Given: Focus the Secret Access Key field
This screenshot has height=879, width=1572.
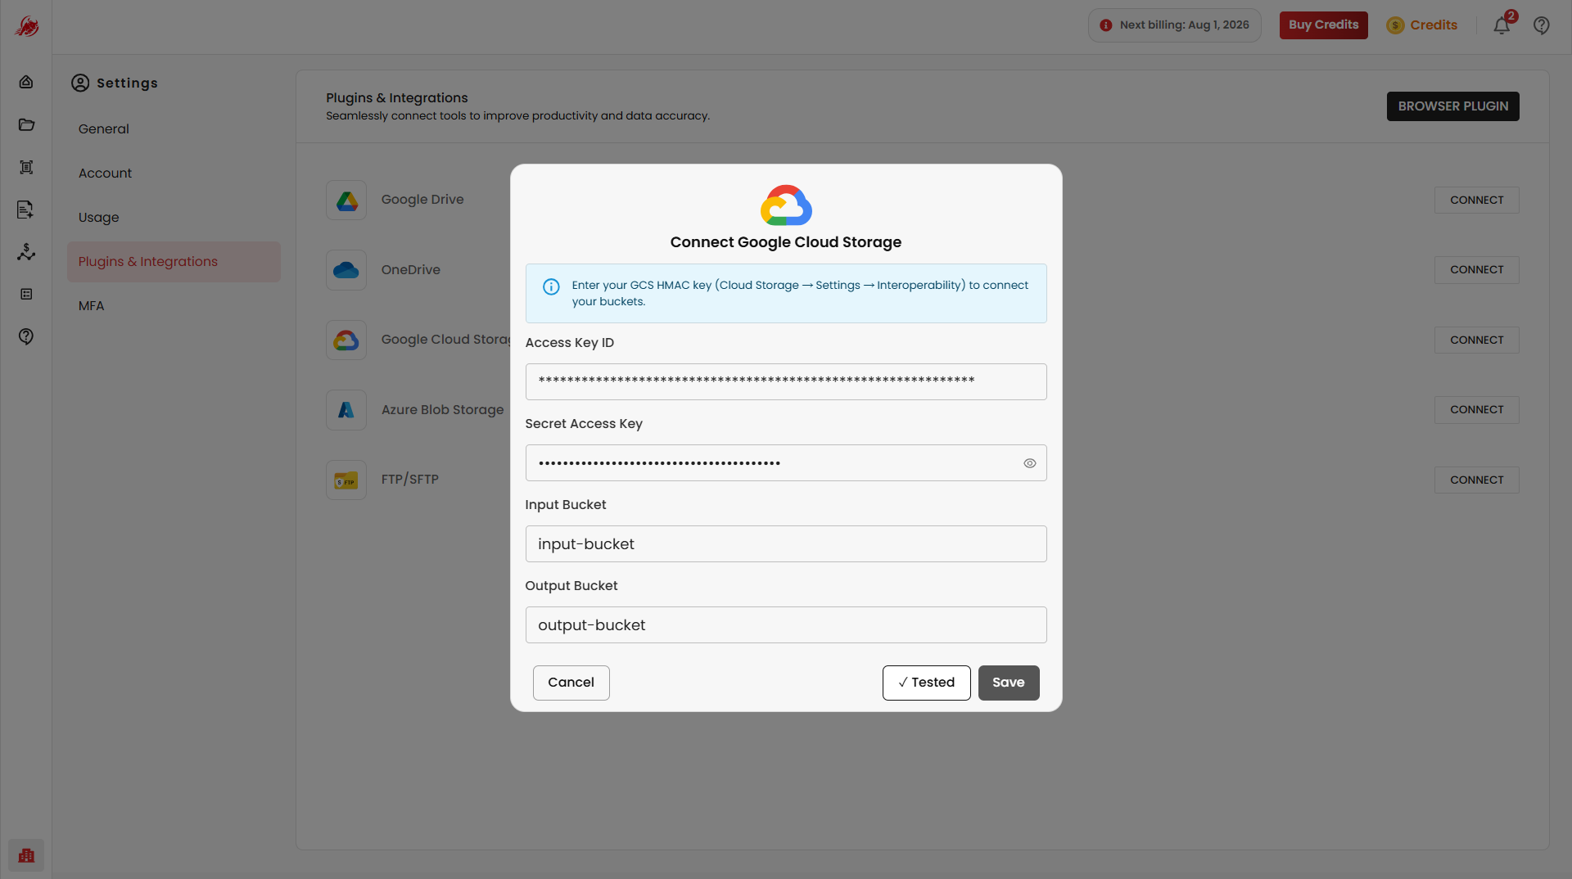Looking at the screenshot, I should (786, 463).
